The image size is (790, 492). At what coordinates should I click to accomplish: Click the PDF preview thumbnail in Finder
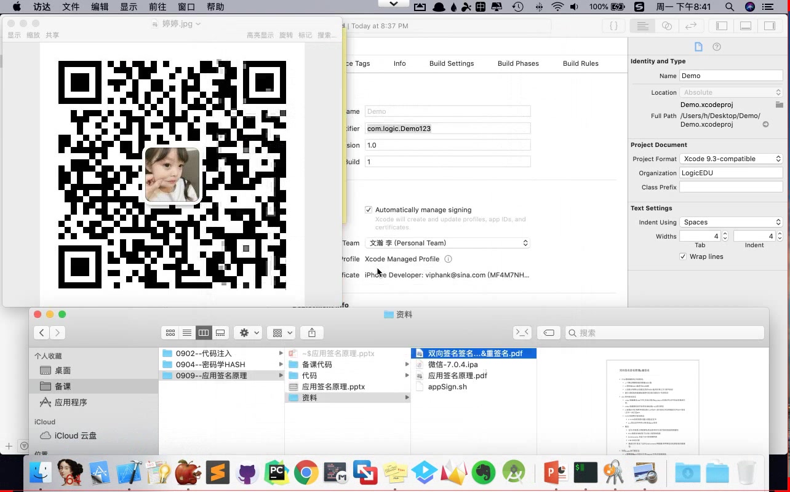(653, 407)
